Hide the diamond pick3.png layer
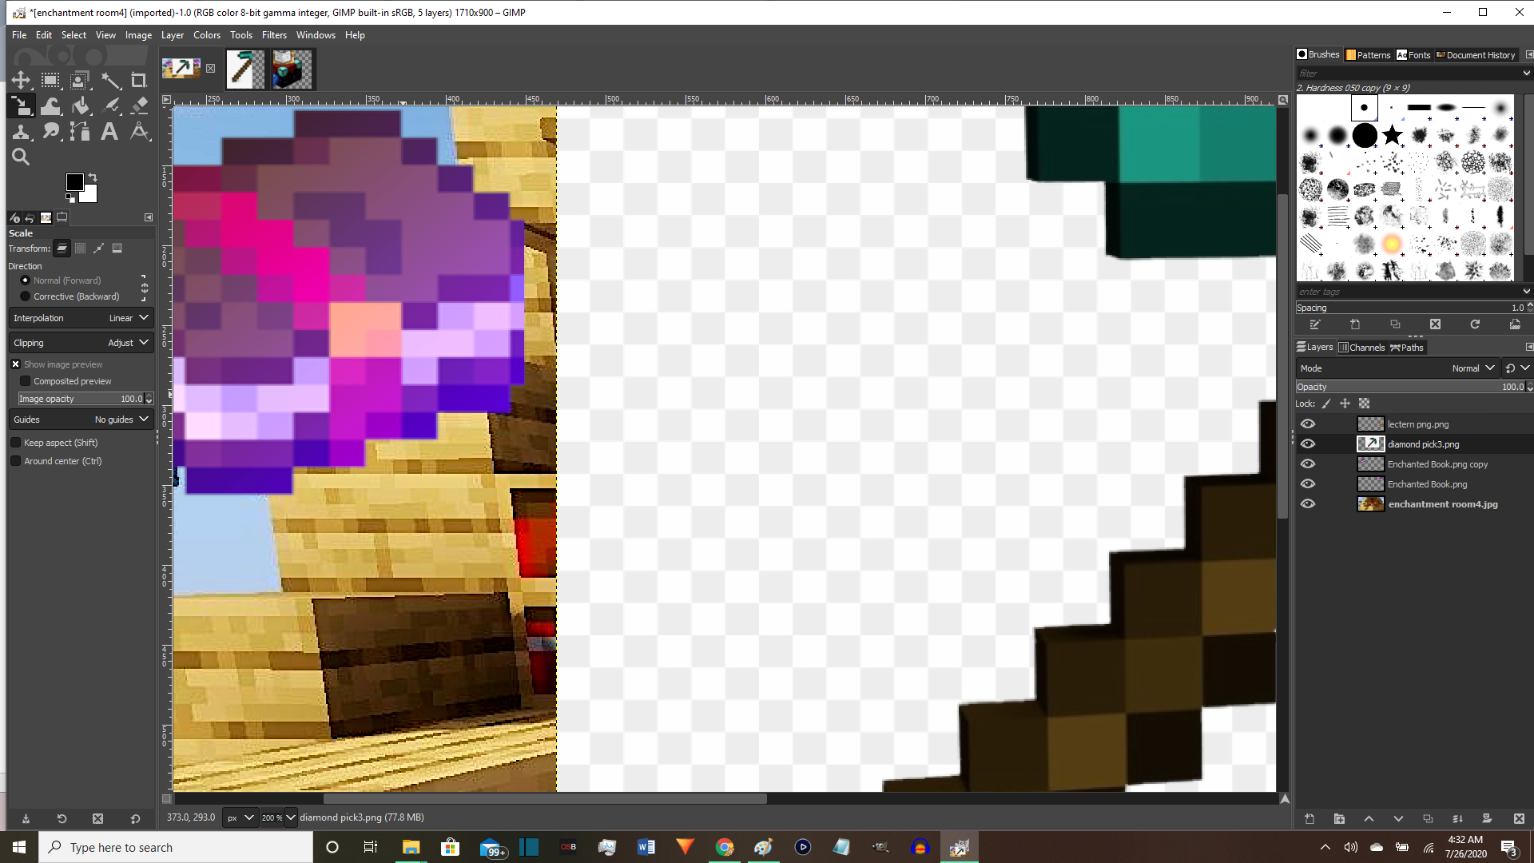This screenshot has height=863, width=1534. pyautogui.click(x=1308, y=444)
